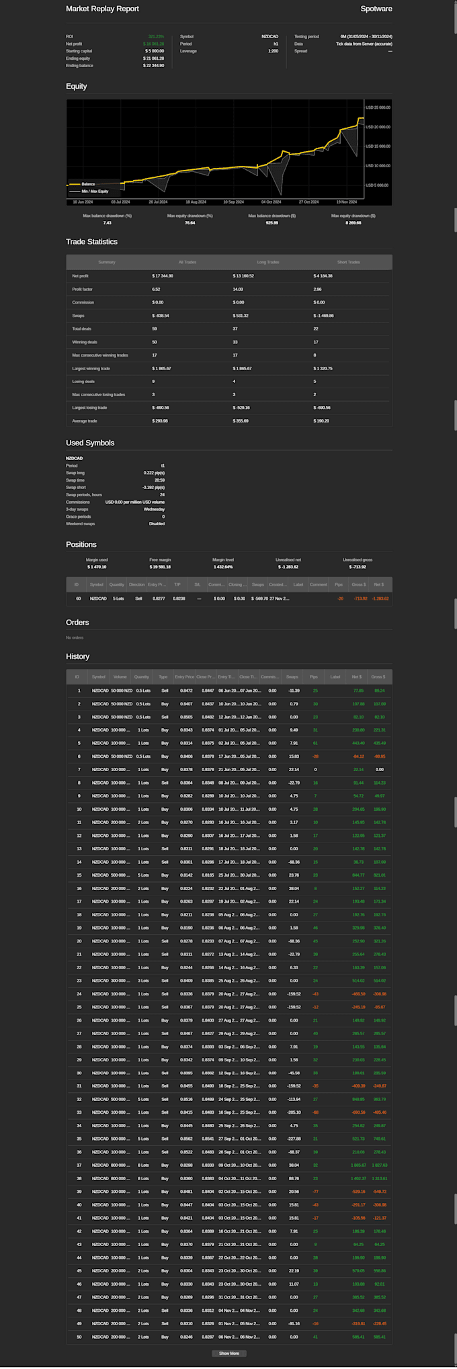Click the testing period 6M date range
This screenshot has height=1369, width=457.
pyautogui.click(x=366, y=36)
